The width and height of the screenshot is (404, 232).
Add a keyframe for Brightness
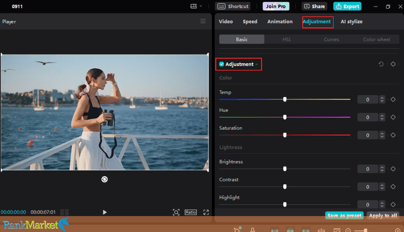[393, 169]
